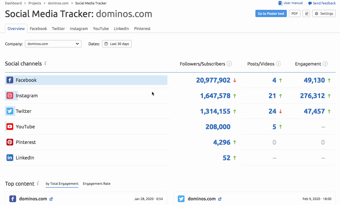Click the User manual book icon
Viewport: 340px width, 205px height.
click(x=280, y=3)
